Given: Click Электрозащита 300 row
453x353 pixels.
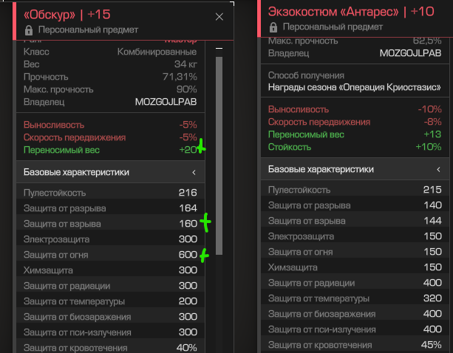Looking at the screenshot, I should (110, 239).
